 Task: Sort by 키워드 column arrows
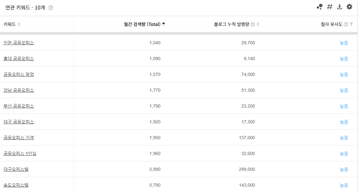pos(19,24)
